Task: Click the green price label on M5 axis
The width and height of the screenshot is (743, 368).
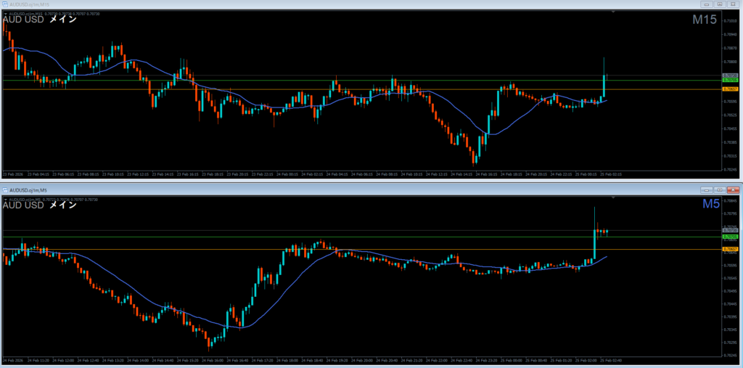Action: (730, 237)
